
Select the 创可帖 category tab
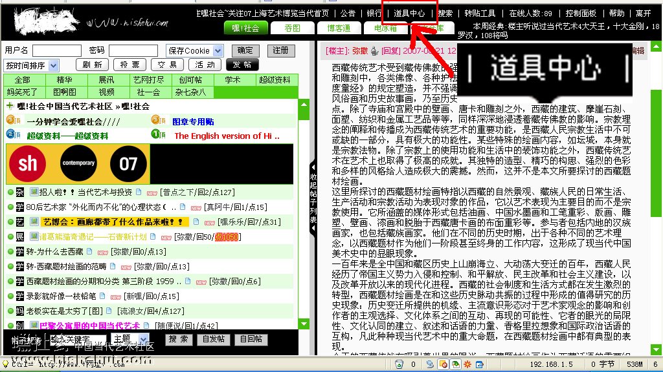190,79
